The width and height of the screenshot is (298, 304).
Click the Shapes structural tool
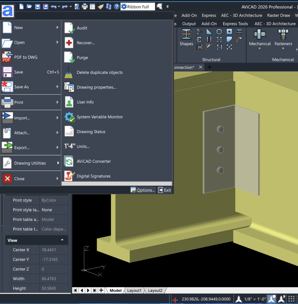tap(186, 37)
